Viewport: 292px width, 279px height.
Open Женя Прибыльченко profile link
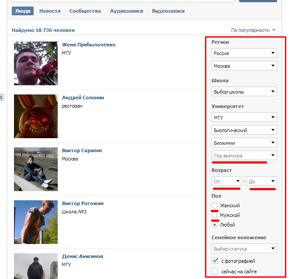89,45
